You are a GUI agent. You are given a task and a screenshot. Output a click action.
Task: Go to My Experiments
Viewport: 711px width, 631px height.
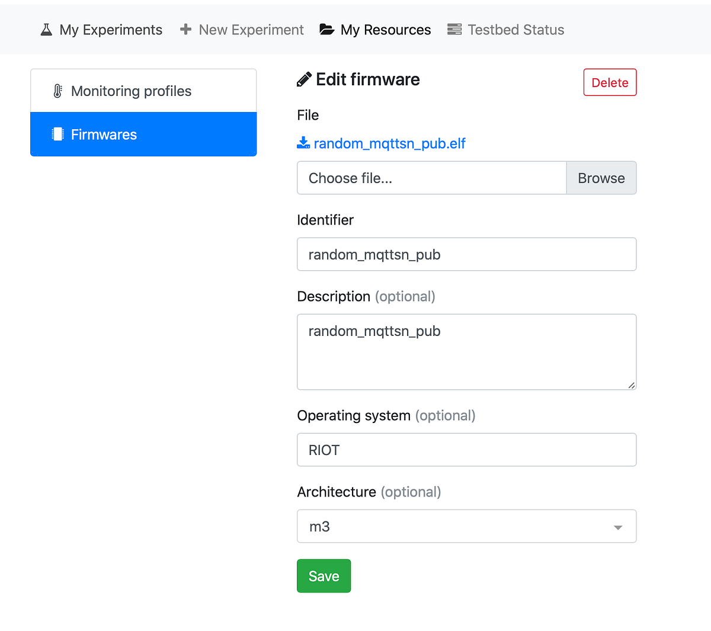[x=110, y=29]
